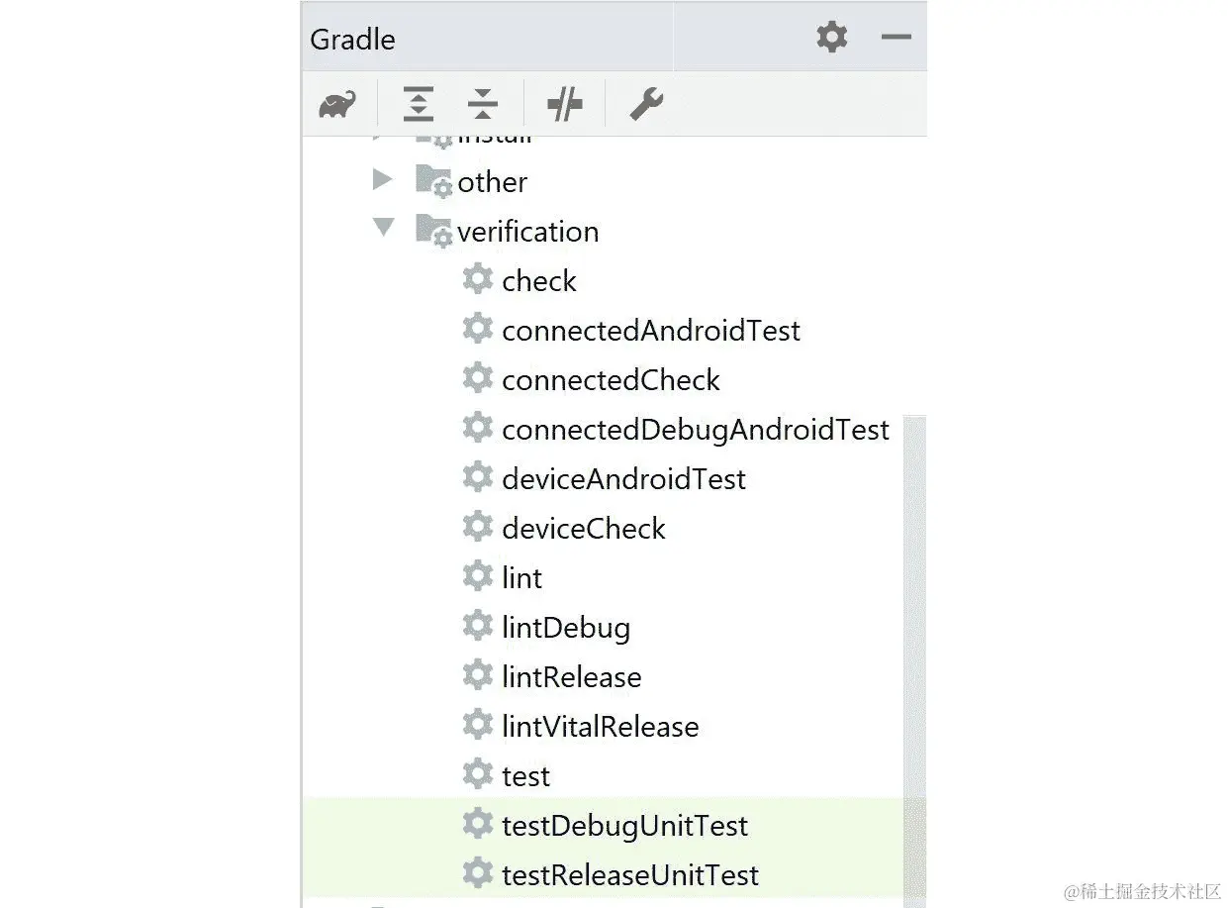Click the gear icon beside lint task

[478, 576]
